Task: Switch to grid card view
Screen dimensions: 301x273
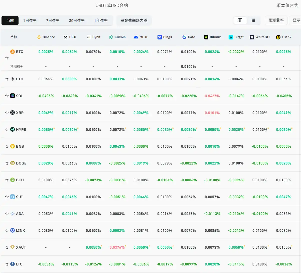Action: (x=253, y=20)
